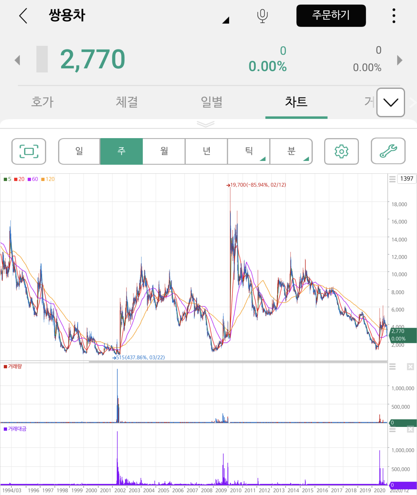This screenshot has height=495, width=417.
Task: Open the chart tools wrench icon
Action: (x=388, y=151)
